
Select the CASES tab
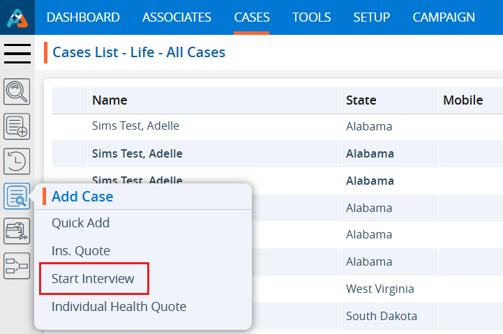click(x=252, y=17)
